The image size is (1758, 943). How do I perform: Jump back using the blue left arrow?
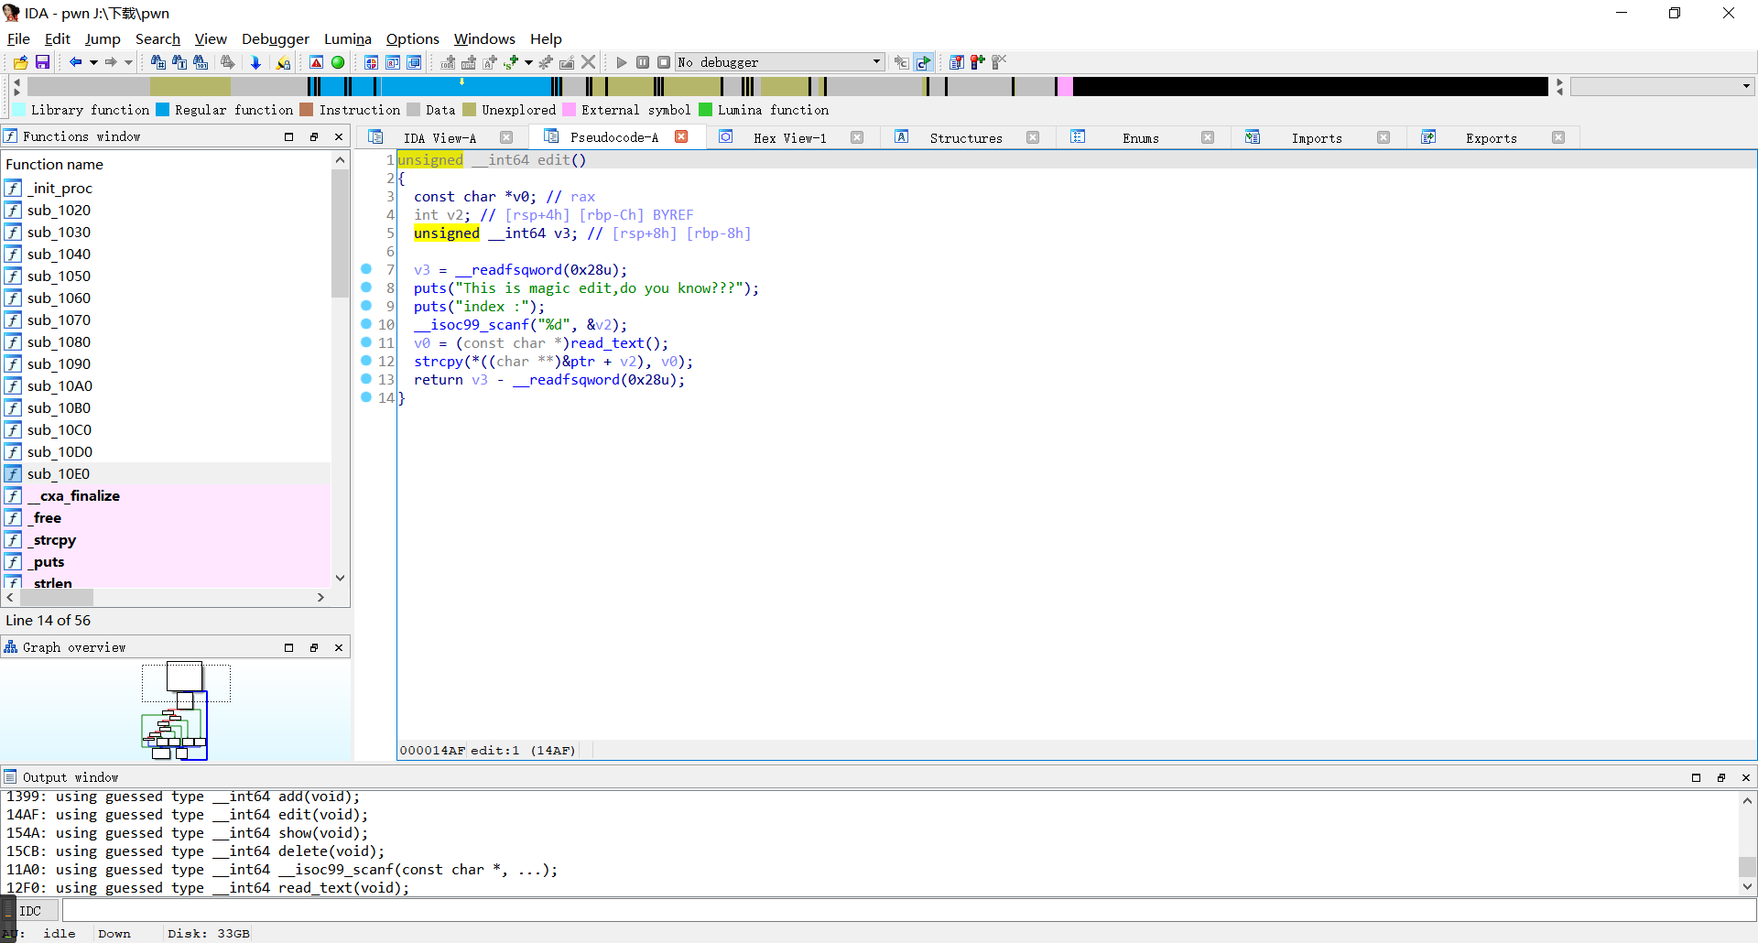point(75,62)
